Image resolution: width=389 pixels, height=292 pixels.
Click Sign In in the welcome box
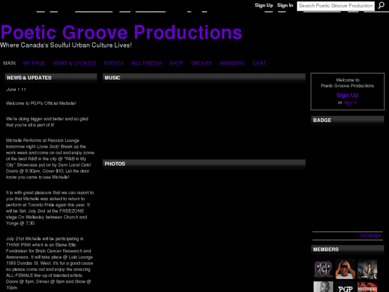coord(350,102)
